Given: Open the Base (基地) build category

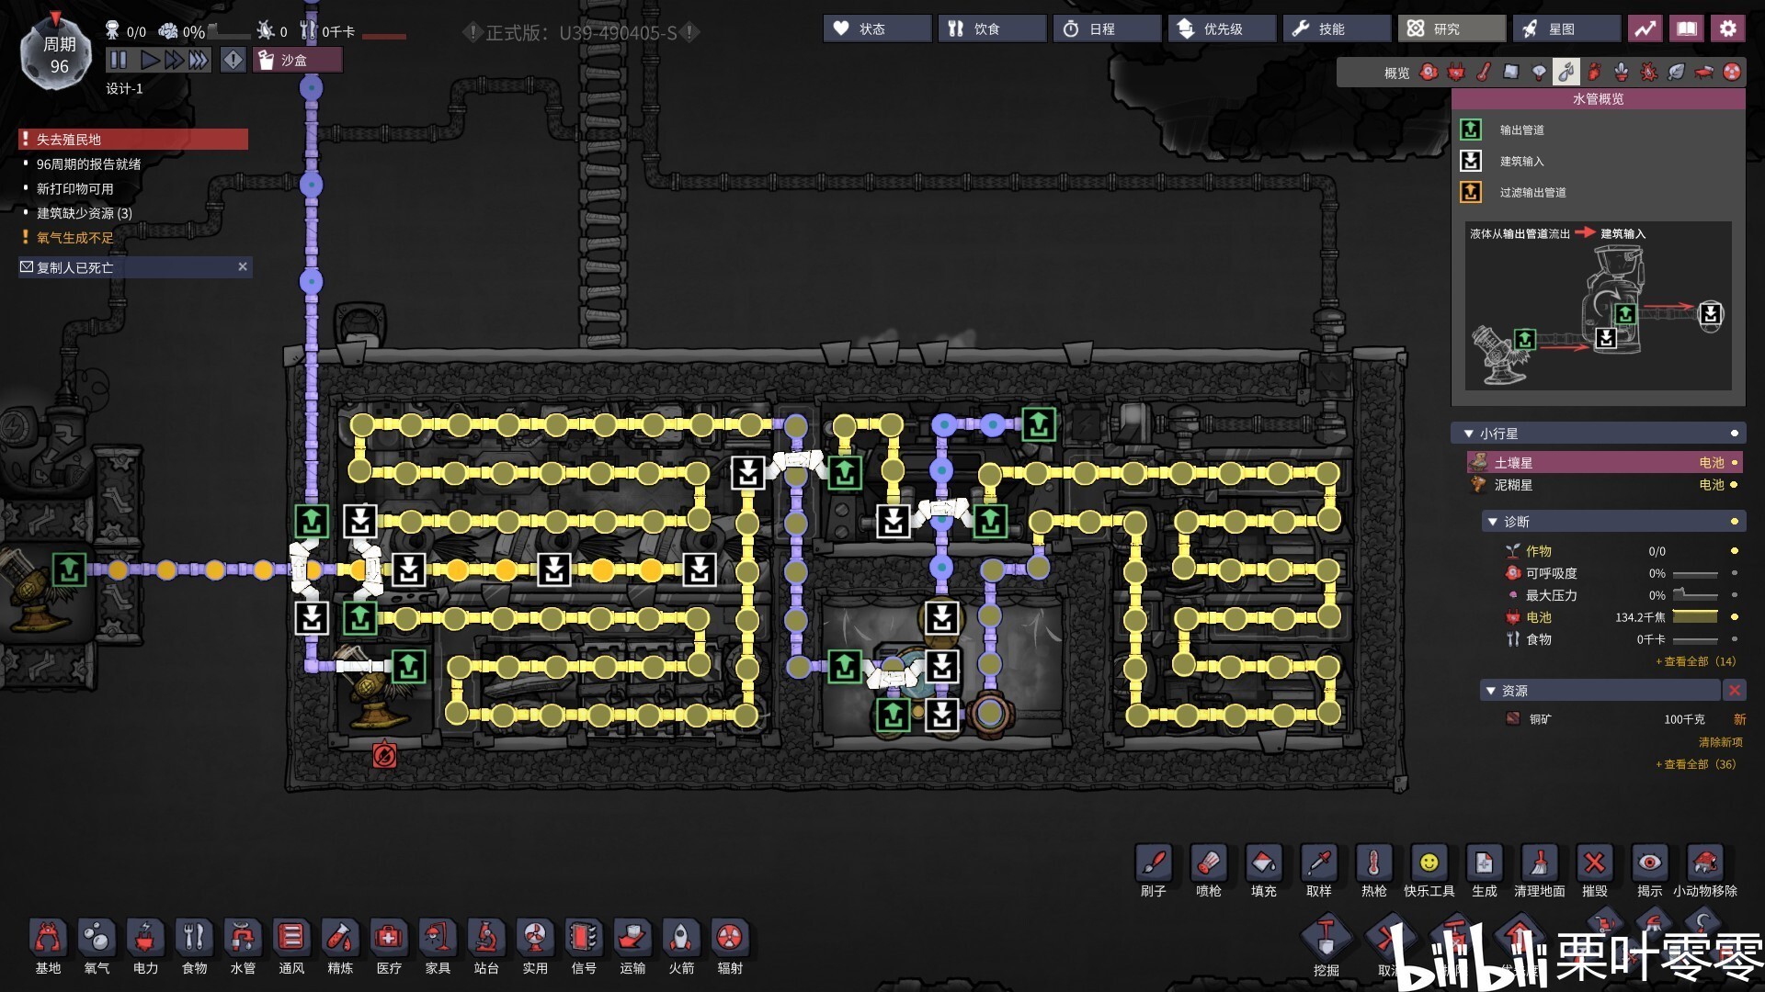Looking at the screenshot, I should 48,946.
